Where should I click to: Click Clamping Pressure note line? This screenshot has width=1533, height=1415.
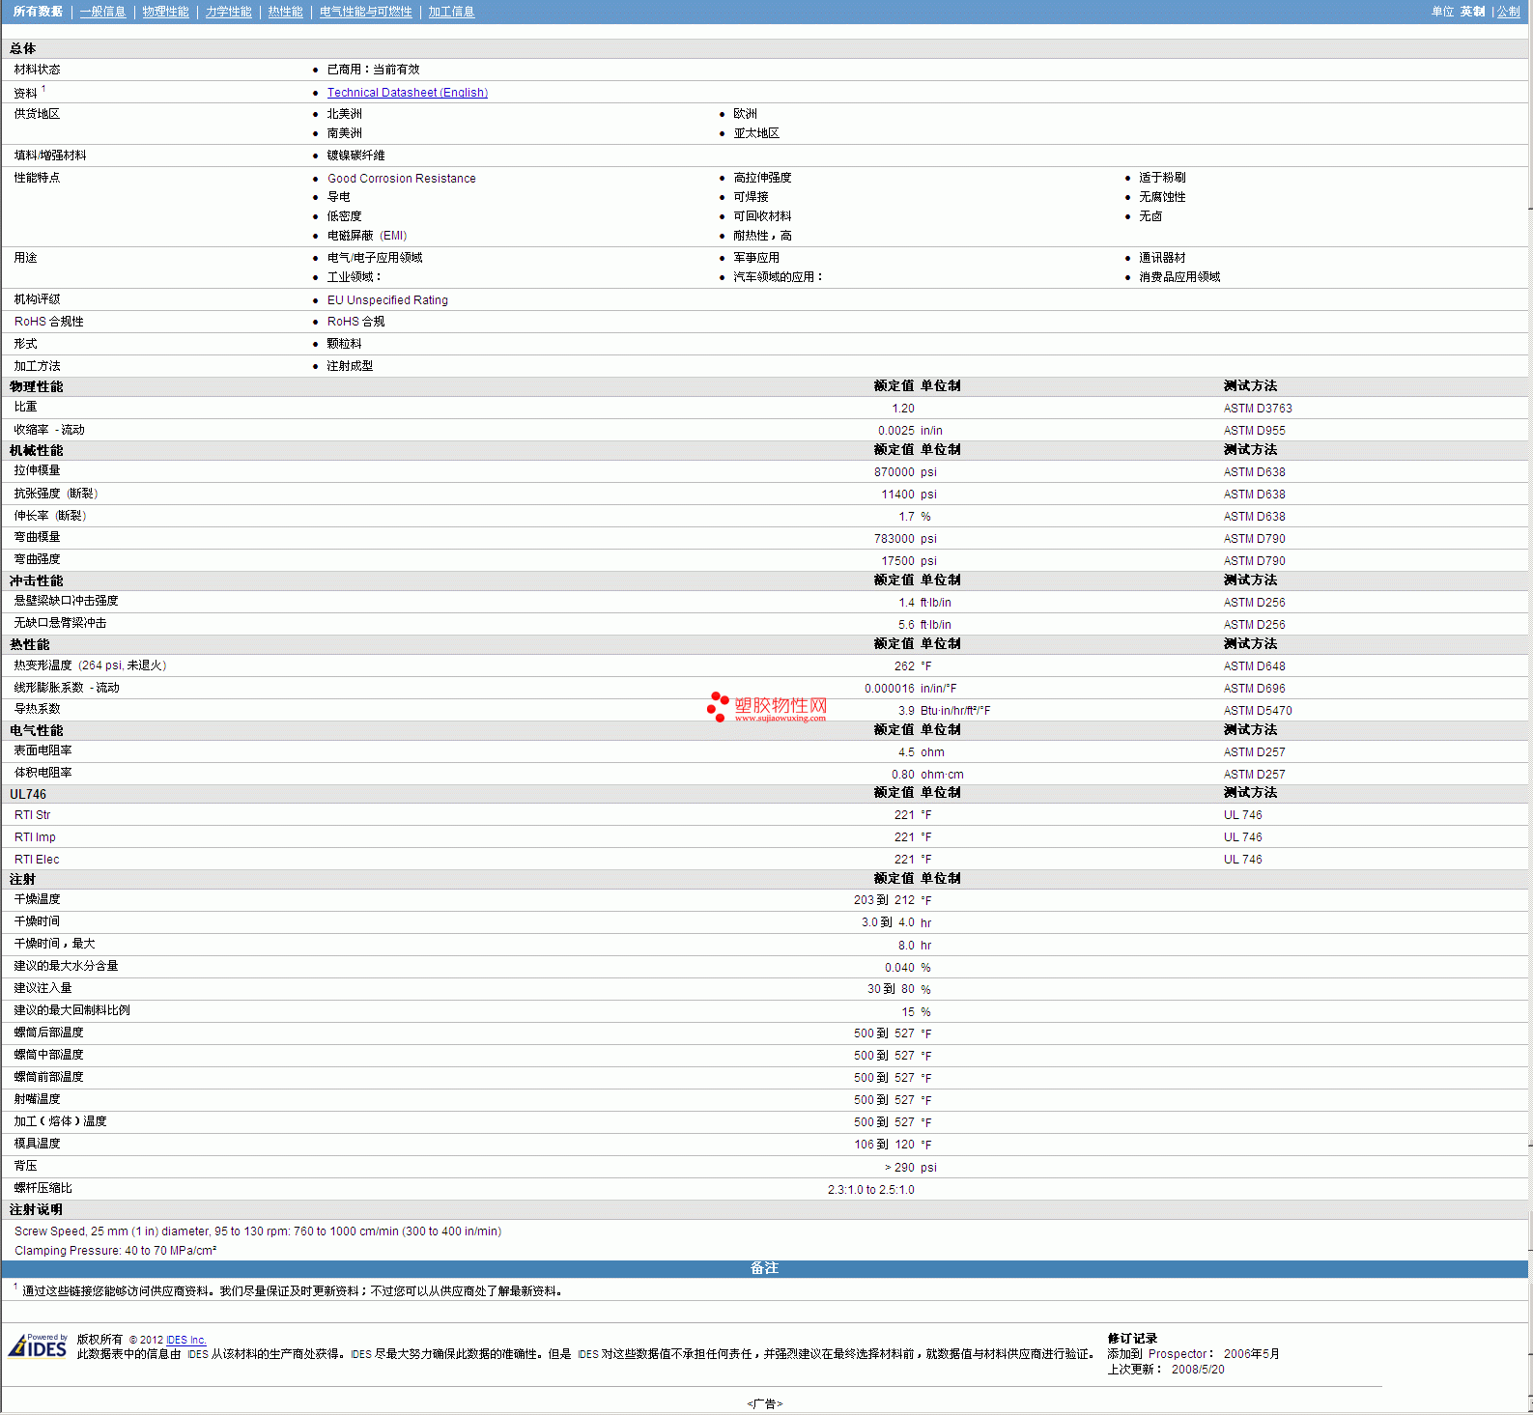click(115, 1251)
